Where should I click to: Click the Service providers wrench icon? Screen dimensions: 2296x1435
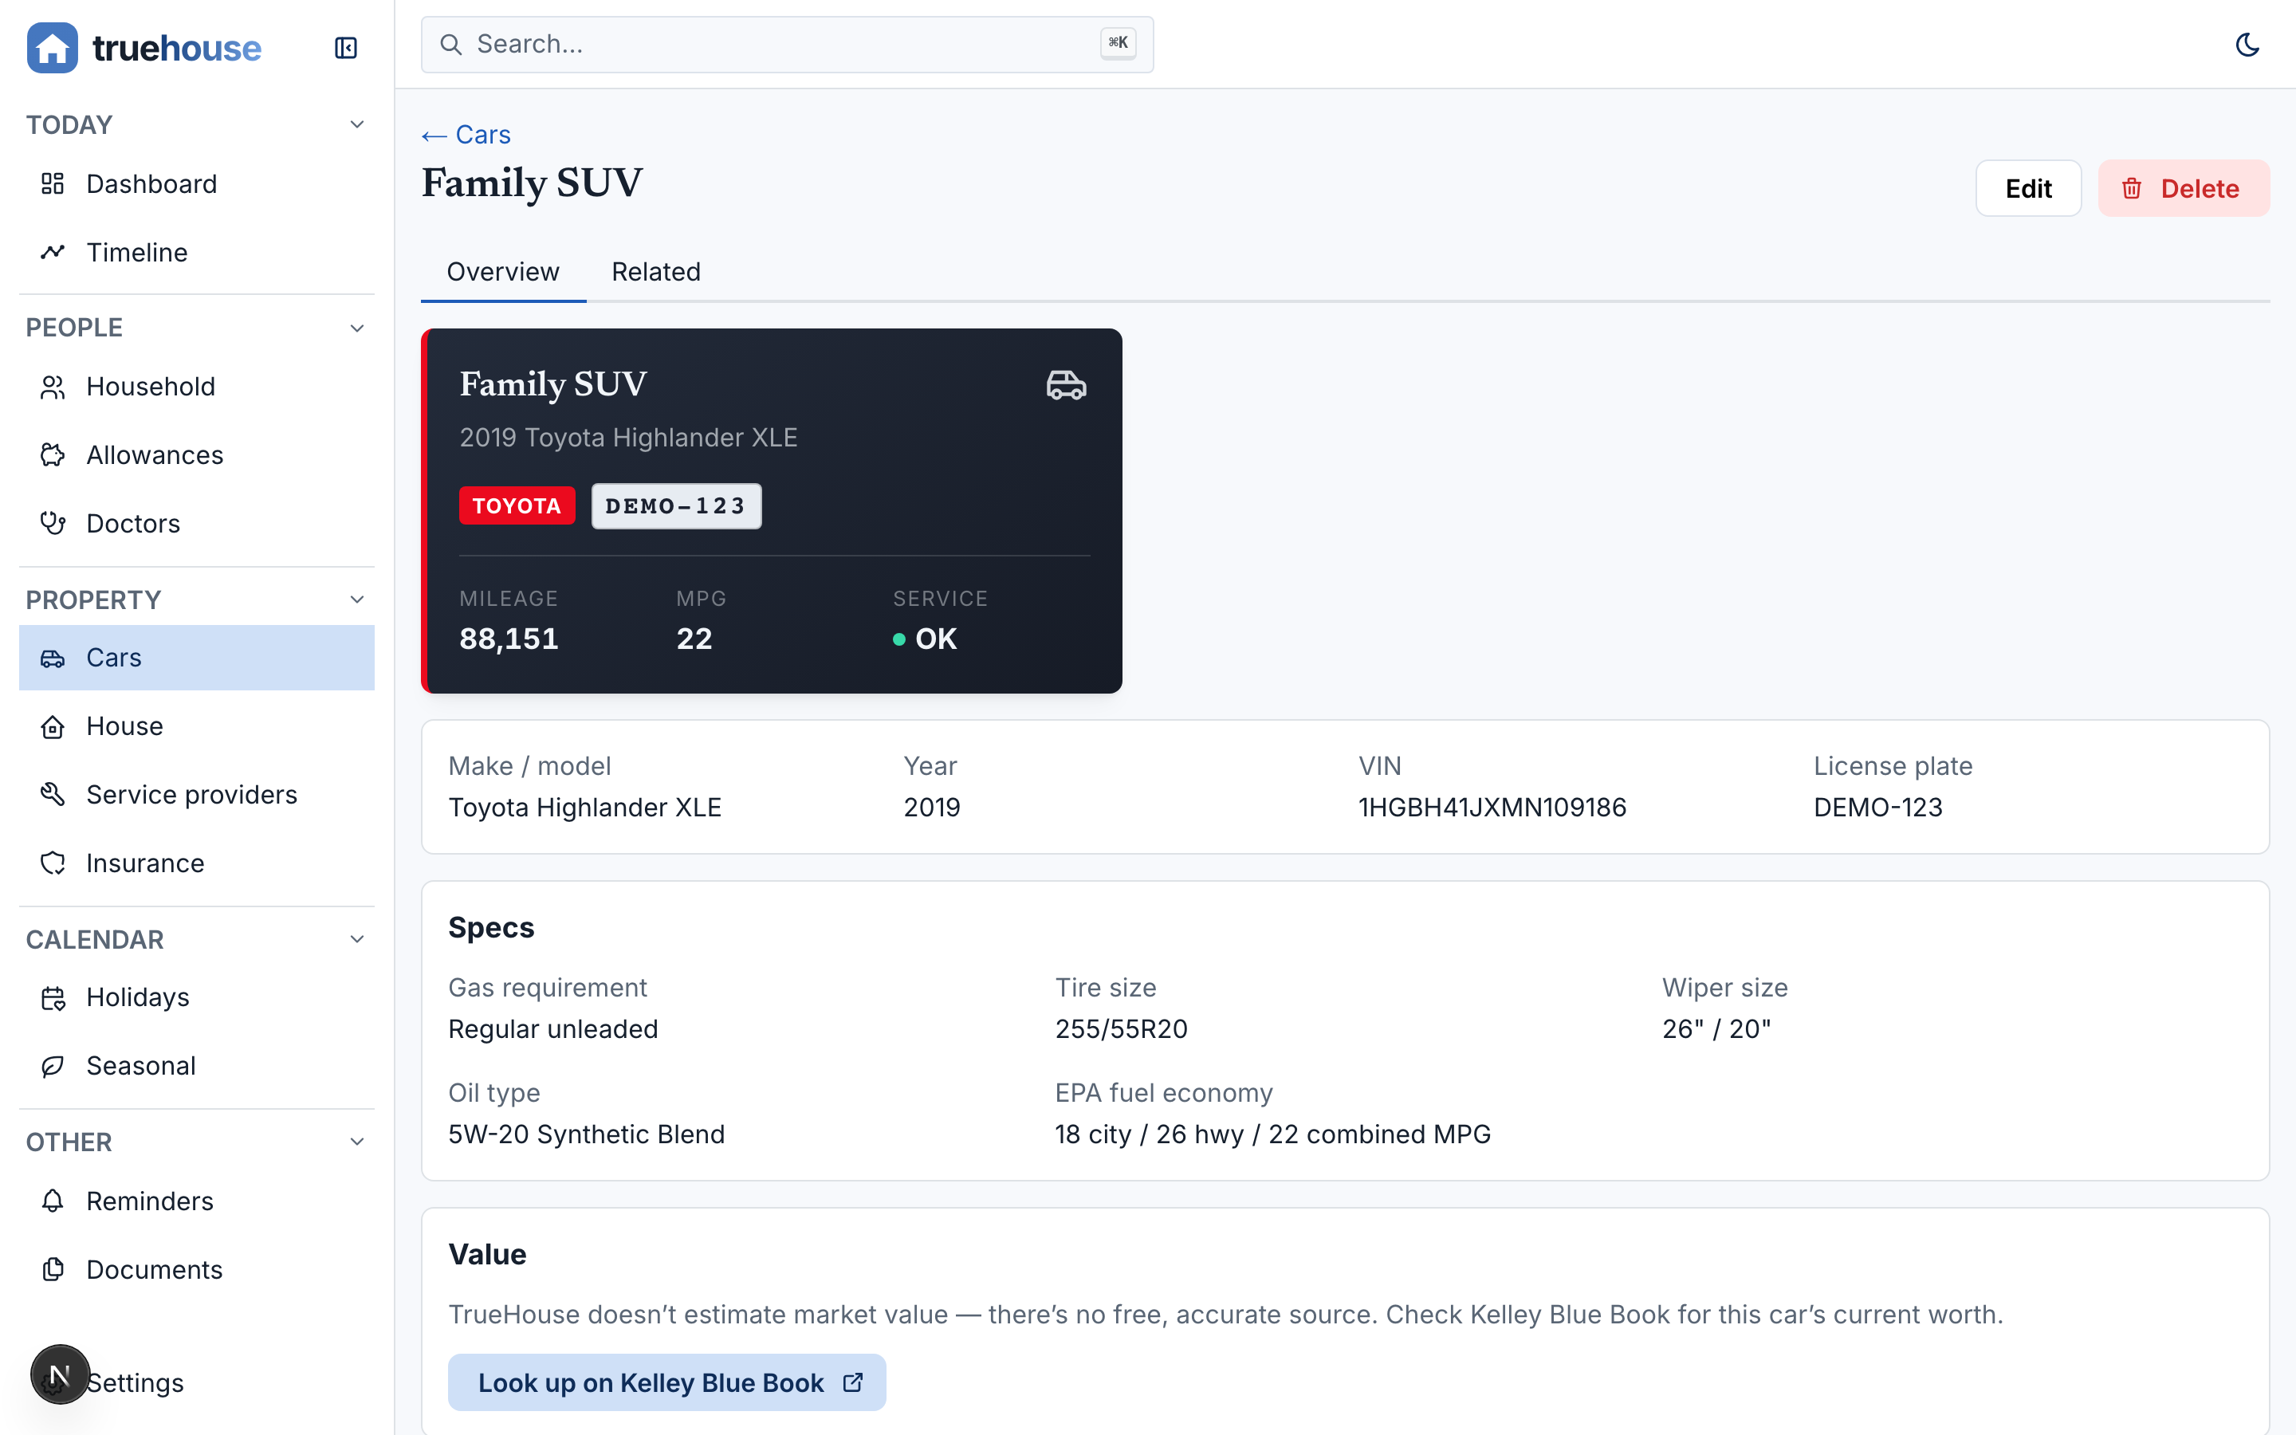[x=53, y=794]
